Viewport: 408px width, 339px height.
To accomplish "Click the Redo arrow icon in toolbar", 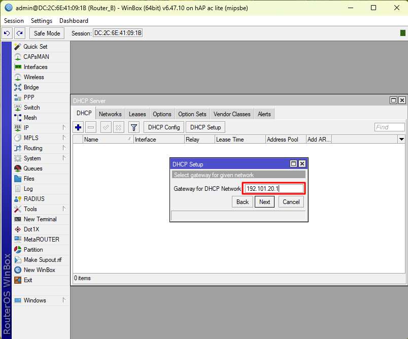I will [x=19, y=33].
